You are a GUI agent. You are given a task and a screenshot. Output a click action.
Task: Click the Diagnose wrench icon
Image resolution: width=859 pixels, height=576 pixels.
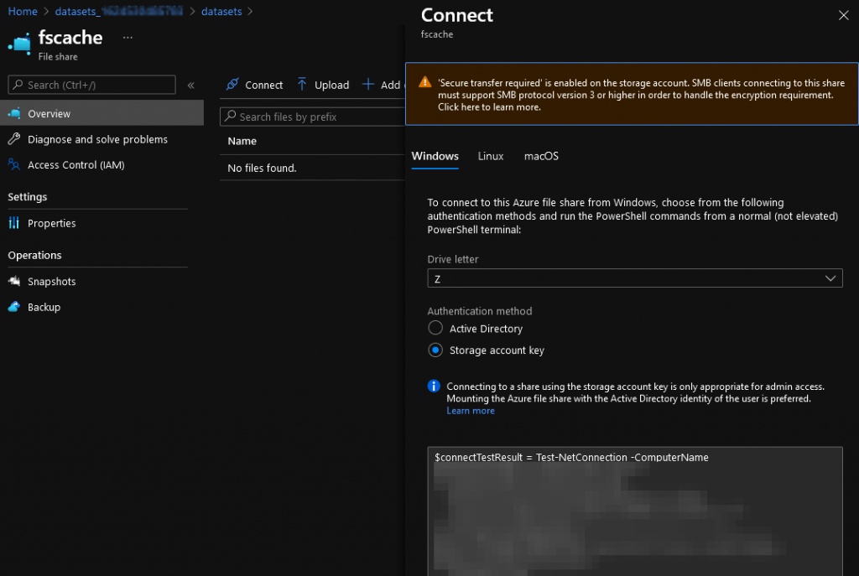pyautogui.click(x=14, y=139)
